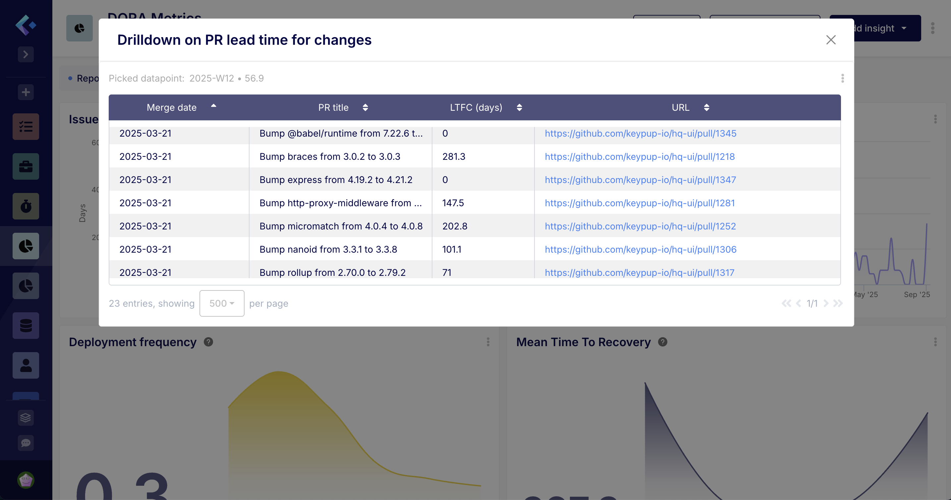Expand the Add insight dropdown
The image size is (951, 500).
click(903, 28)
